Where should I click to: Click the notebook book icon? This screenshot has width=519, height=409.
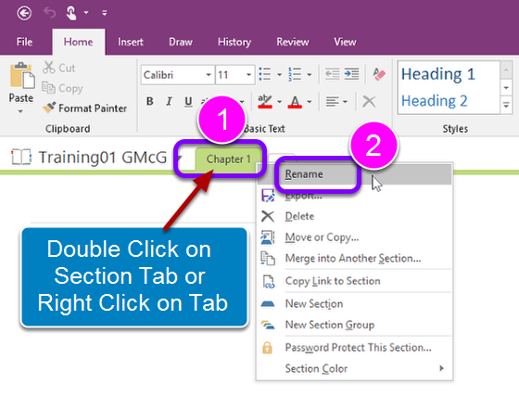[x=21, y=157]
